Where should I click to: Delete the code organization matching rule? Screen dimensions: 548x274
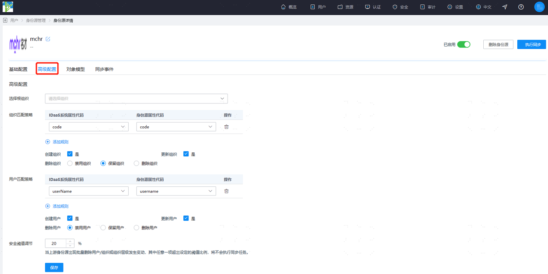227,127
